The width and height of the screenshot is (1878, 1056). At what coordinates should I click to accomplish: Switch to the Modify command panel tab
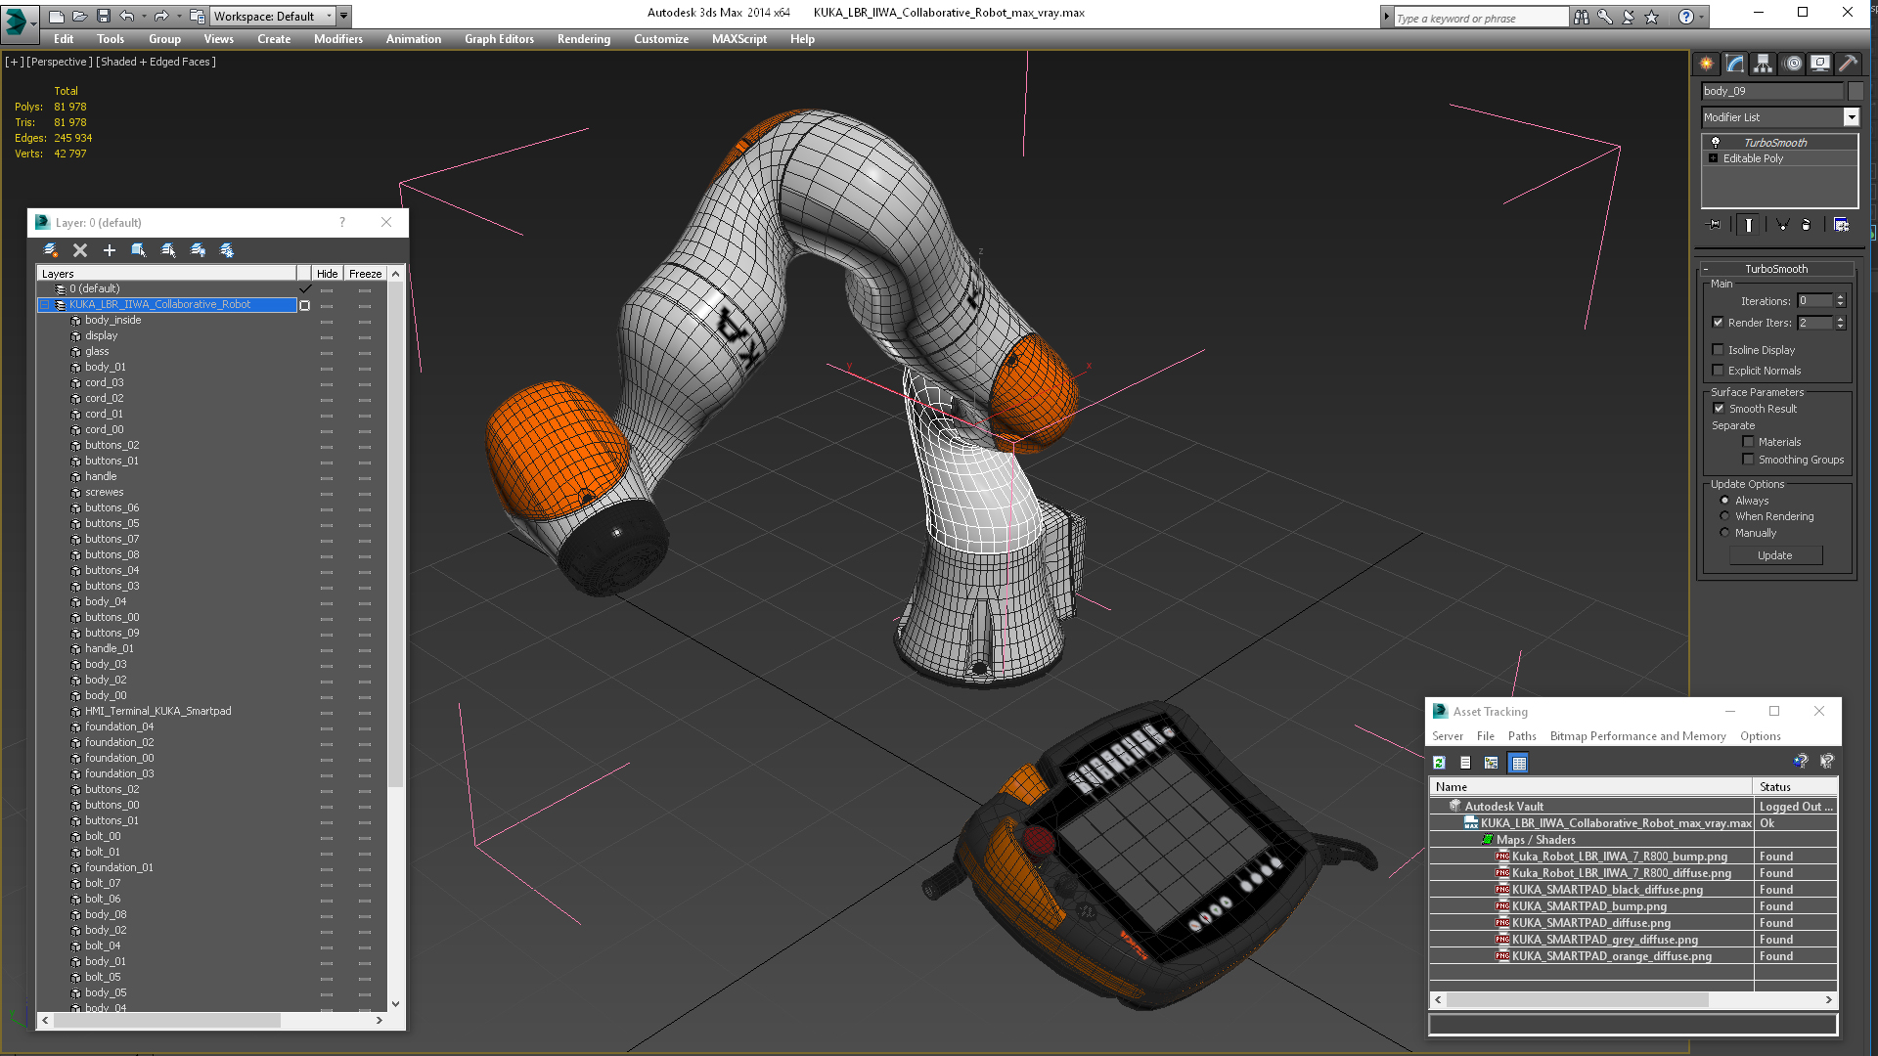pyautogui.click(x=1735, y=64)
